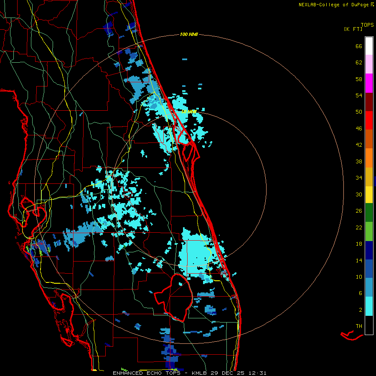The width and height of the screenshot is (376, 376).
Task: Click the '14' legend value
Action: [x=359, y=260]
